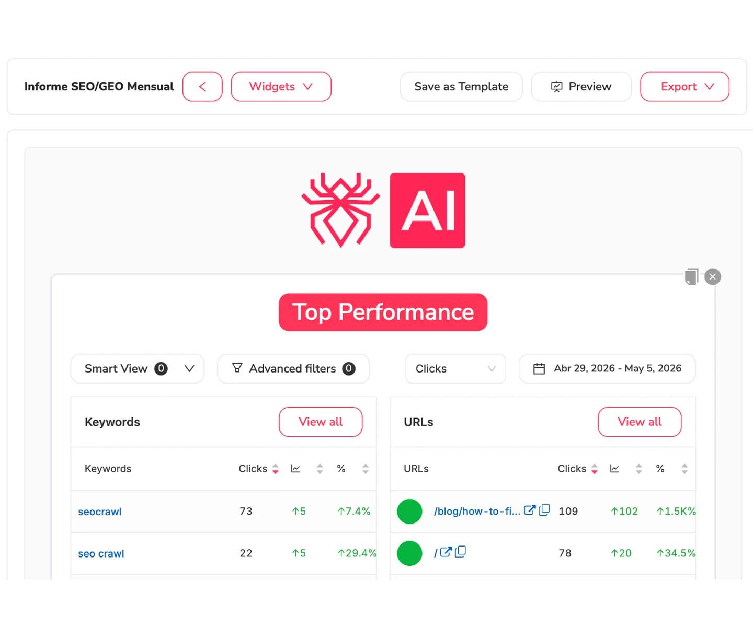Sort Keywords table by trend chart column

[x=320, y=469]
